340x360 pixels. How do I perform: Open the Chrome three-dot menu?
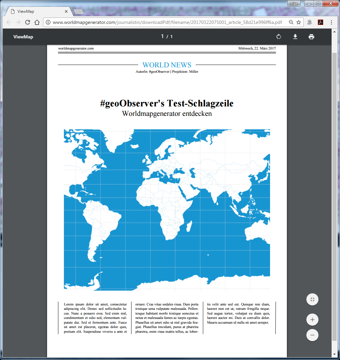(331, 22)
